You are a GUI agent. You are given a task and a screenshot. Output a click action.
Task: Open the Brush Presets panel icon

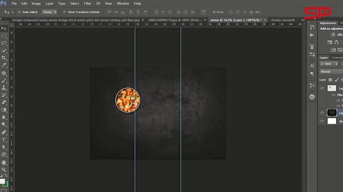pos(312,46)
